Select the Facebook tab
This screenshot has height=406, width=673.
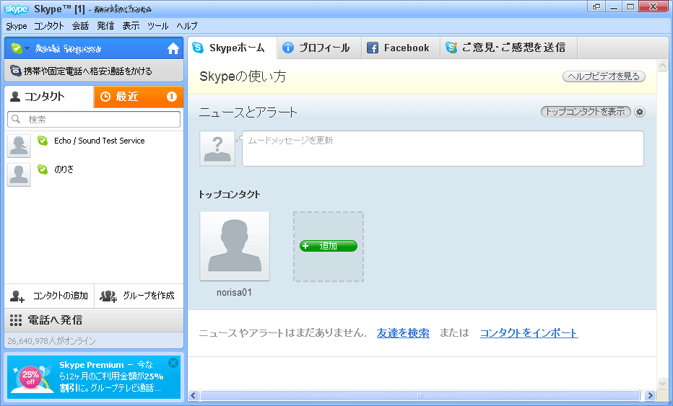pos(401,48)
